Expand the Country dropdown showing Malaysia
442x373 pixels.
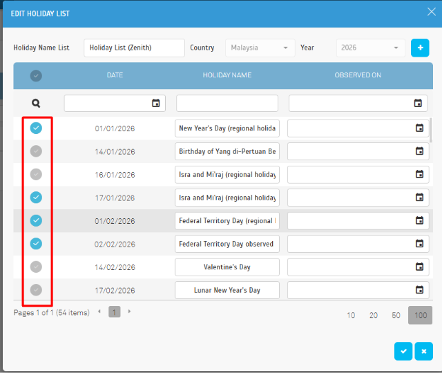click(260, 48)
